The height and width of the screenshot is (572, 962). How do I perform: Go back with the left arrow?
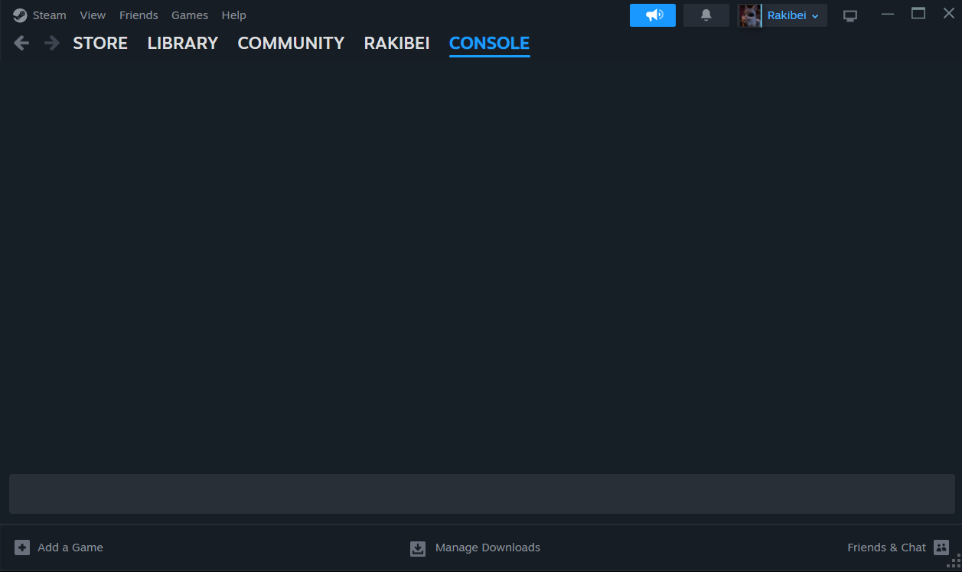point(21,43)
